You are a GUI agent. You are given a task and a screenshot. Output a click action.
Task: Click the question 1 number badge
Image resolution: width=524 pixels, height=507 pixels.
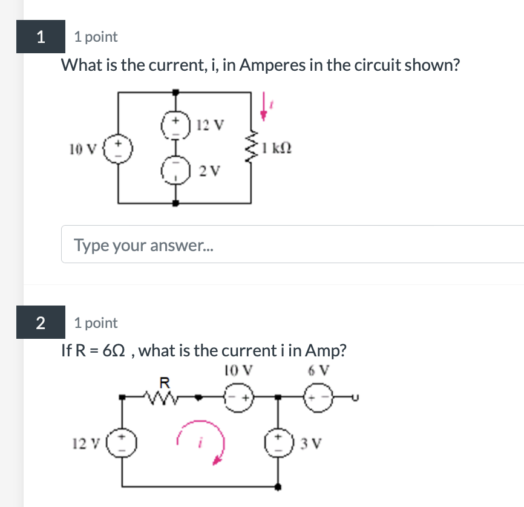[x=40, y=36]
